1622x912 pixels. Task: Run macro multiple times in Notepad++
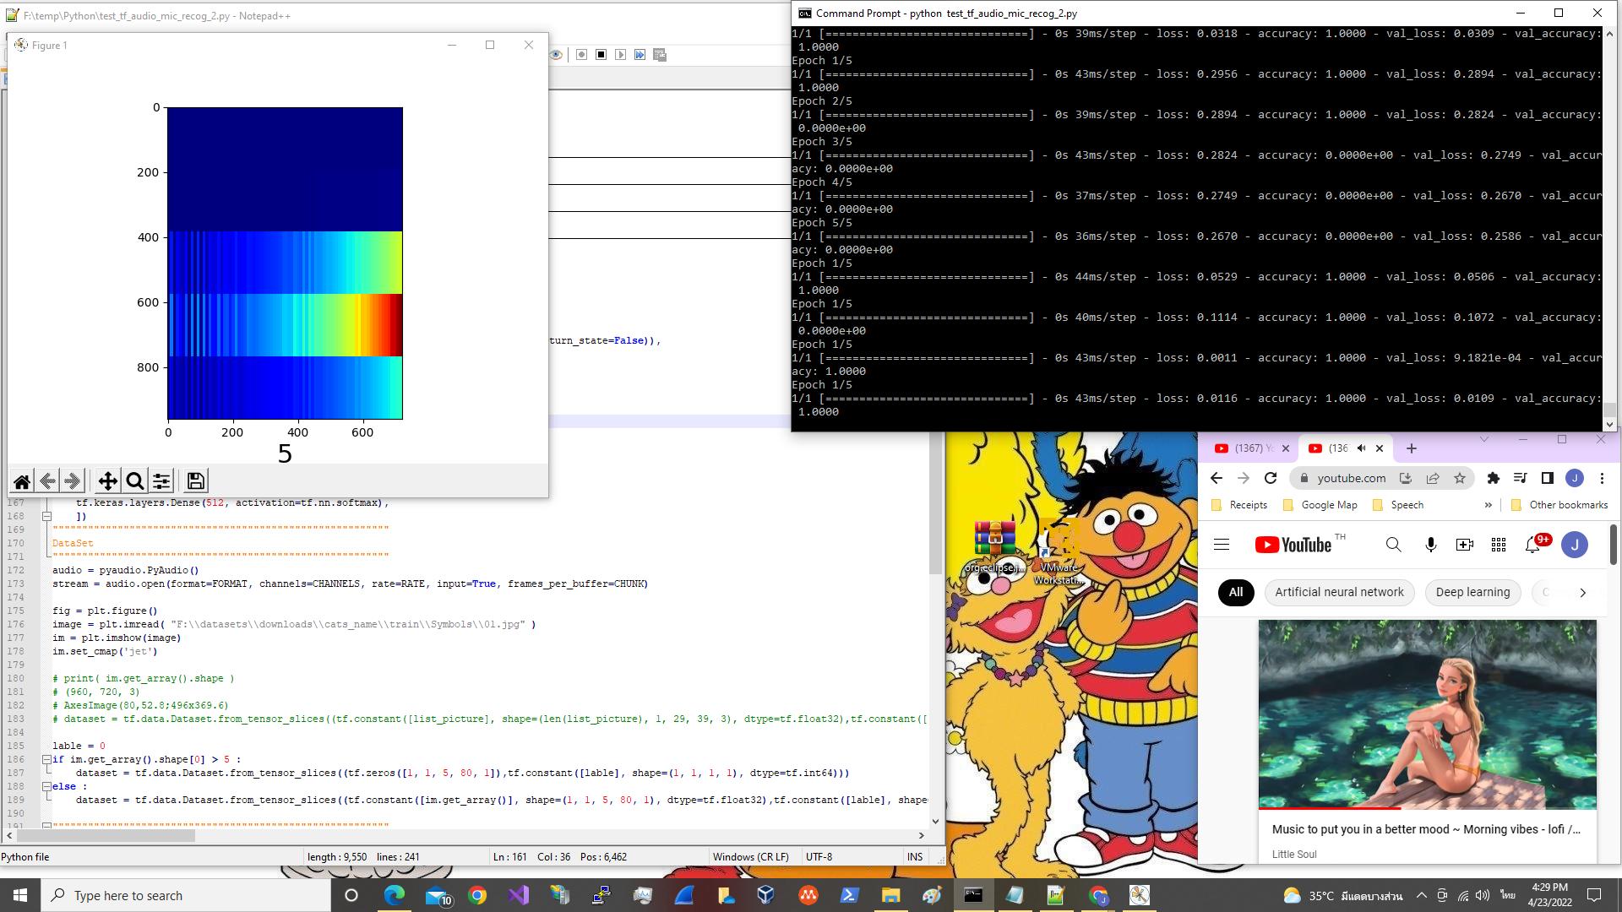click(x=640, y=55)
